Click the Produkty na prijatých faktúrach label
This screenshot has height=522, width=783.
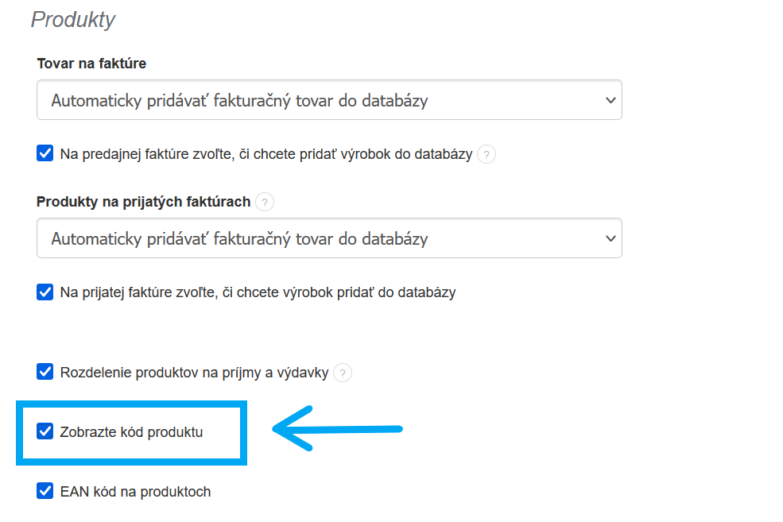tap(143, 202)
